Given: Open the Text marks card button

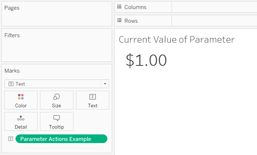Looking at the screenshot, I should click(x=93, y=100).
